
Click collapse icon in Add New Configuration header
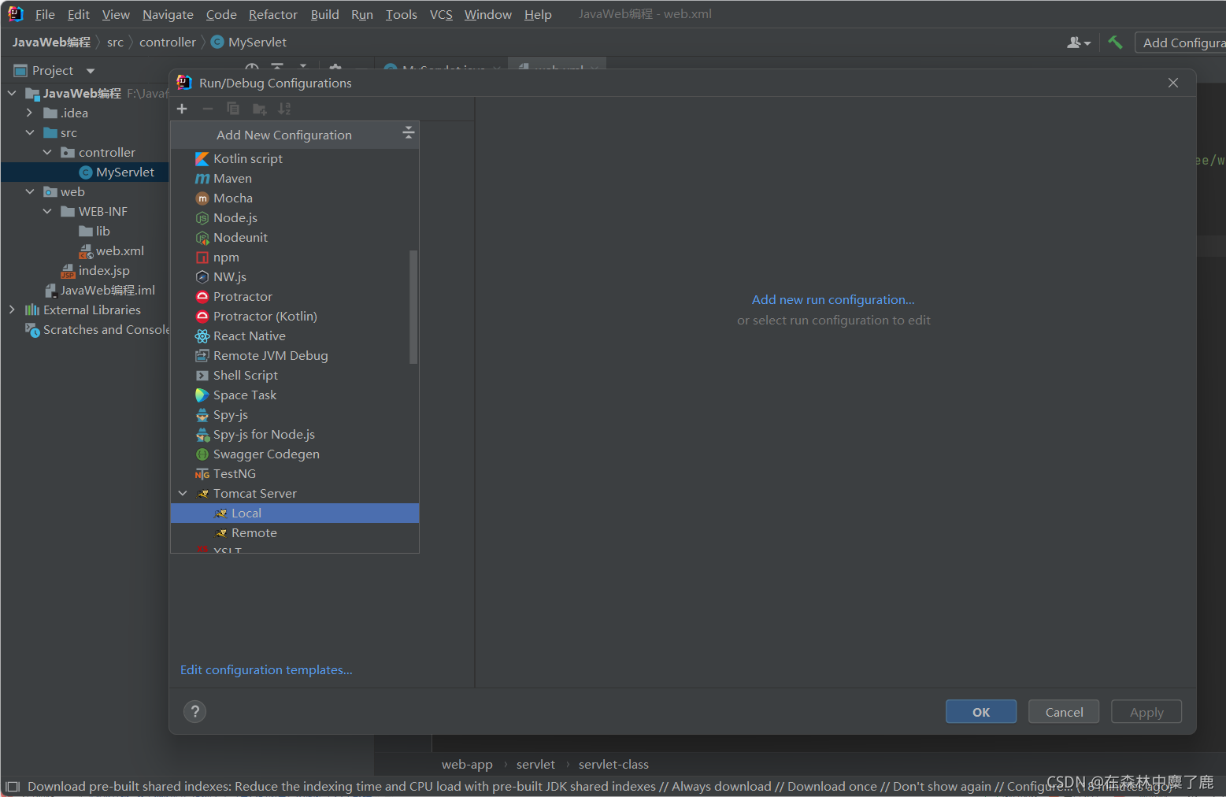pyautogui.click(x=408, y=132)
